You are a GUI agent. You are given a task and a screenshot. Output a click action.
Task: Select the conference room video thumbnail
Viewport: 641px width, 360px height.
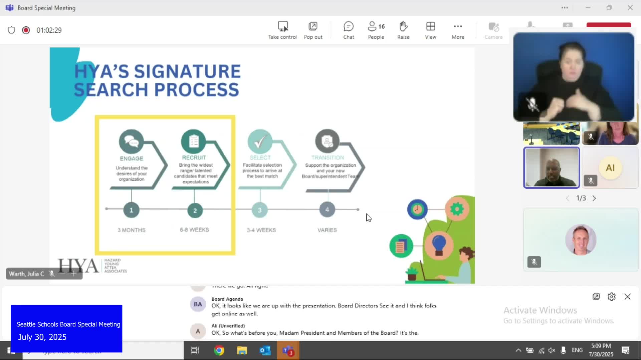(x=552, y=133)
